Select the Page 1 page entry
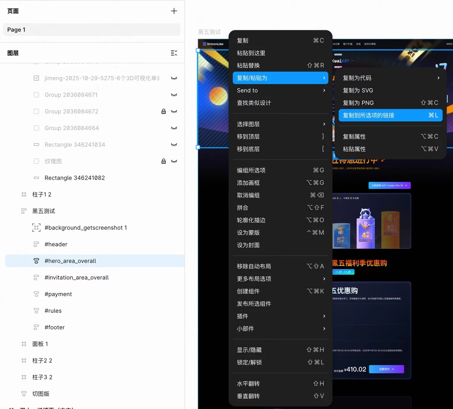This screenshot has width=453, height=409. click(x=92, y=30)
